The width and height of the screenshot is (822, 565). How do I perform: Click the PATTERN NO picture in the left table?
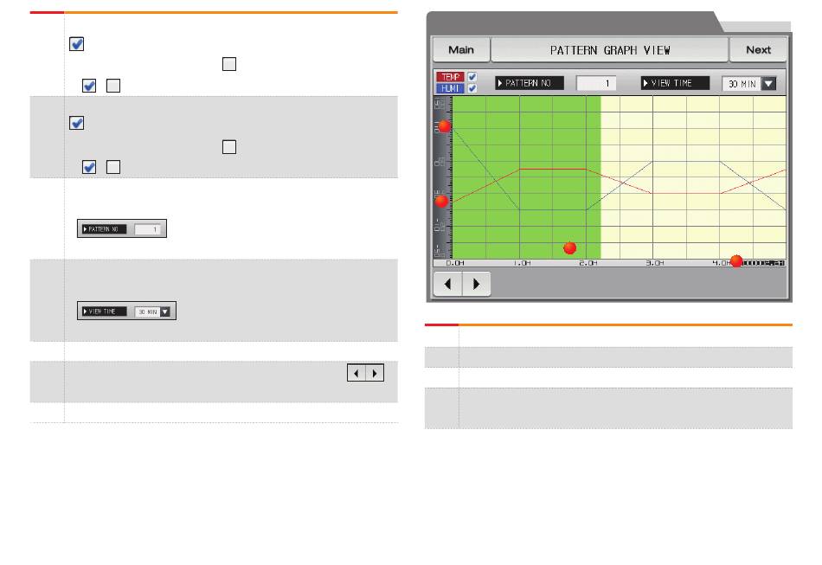121,229
